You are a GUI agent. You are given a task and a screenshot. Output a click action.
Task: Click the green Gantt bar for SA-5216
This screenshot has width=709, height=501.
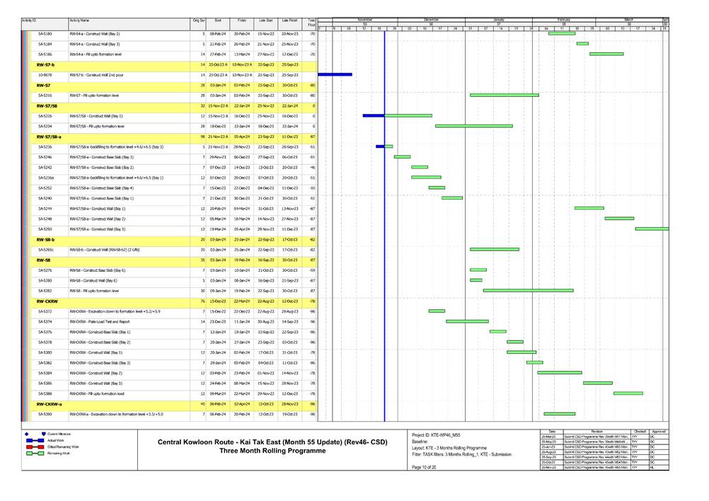pyautogui.click(x=504, y=95)
